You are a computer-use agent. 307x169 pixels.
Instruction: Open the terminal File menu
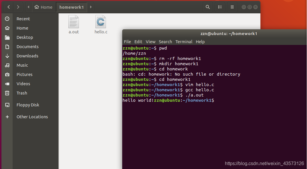(127, 42)
